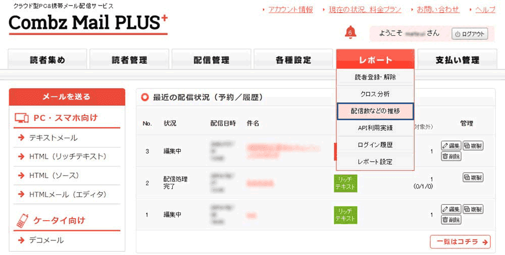Click the 配信処理完了 status text in row 2

(x=176, y=183)
